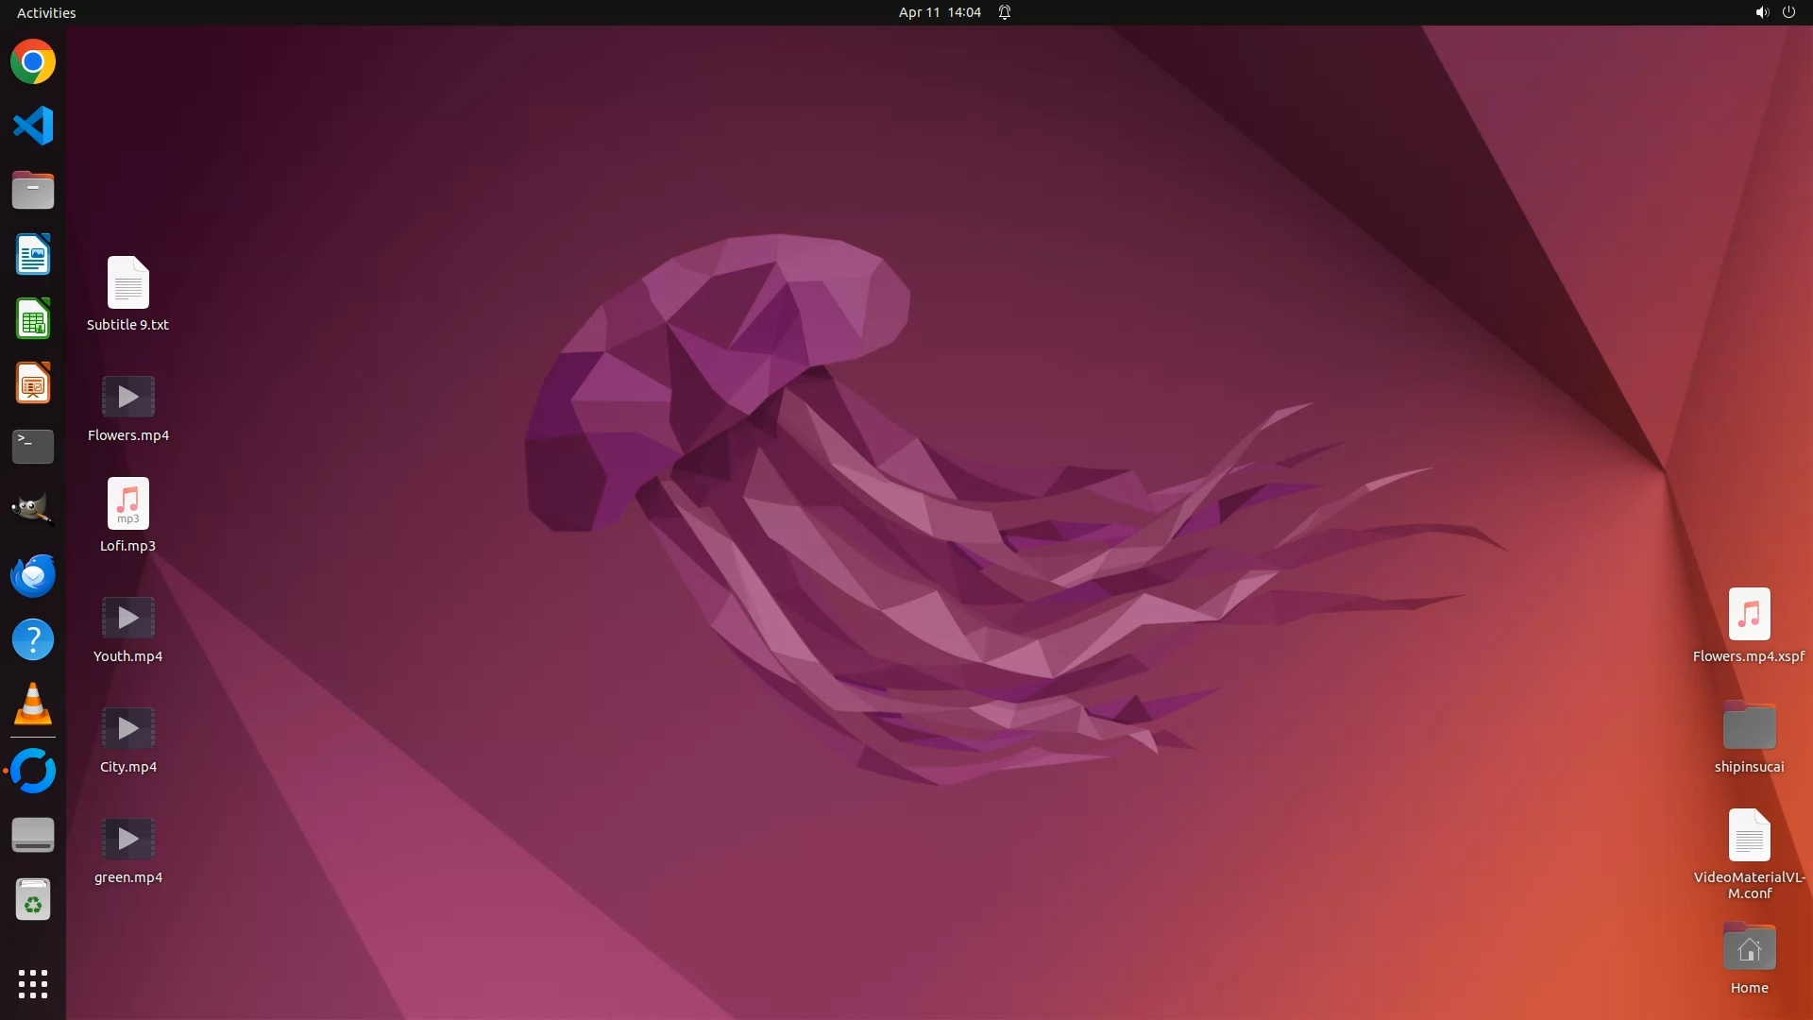Viewport: 1813px width, 1020px height.
Task: Select the Lofi.mp3 audio file
Action: (127, 504)
